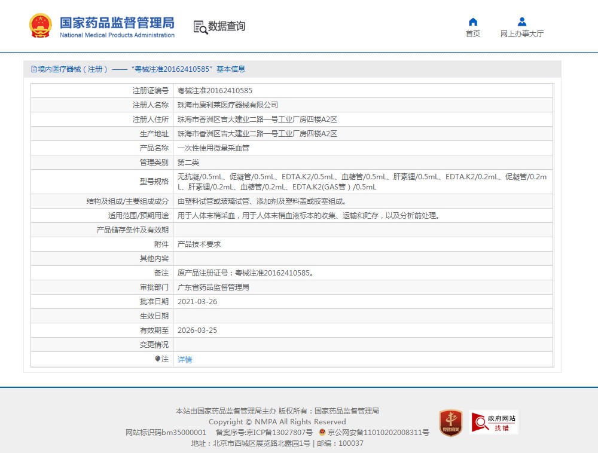Click the product name 一次性使用微量采血管
The image size is (598, 453).
pyautogui.click(x=213, y=148)
